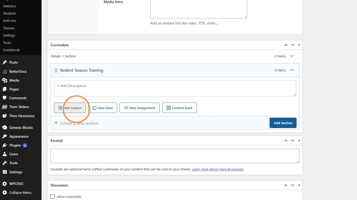Expand the Details 0 Items chevron
Viewport: 357px width, 200px height.
click(292, 56)
